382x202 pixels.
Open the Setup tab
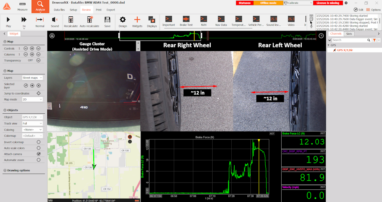73,10
